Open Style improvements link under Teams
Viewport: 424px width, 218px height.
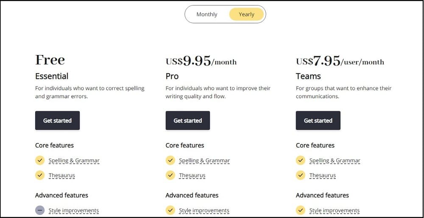coord(335,210)
